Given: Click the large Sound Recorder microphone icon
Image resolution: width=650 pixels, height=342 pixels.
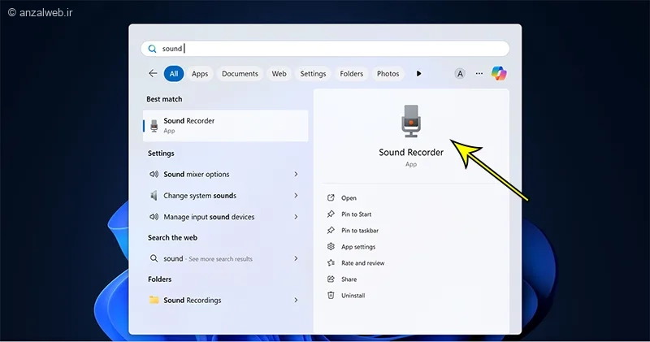Looking at the screenshot, I should (x=411, y=121).
